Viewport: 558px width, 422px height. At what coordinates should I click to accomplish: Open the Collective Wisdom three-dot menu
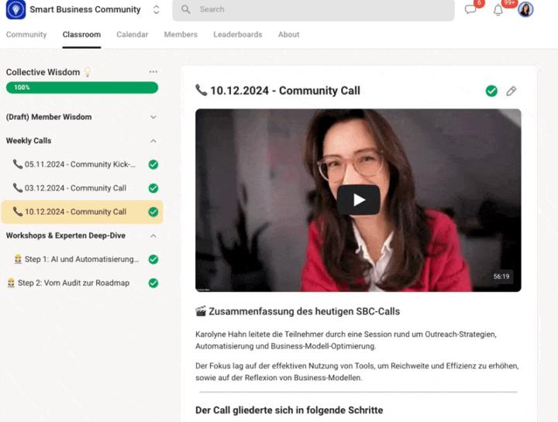153,72
